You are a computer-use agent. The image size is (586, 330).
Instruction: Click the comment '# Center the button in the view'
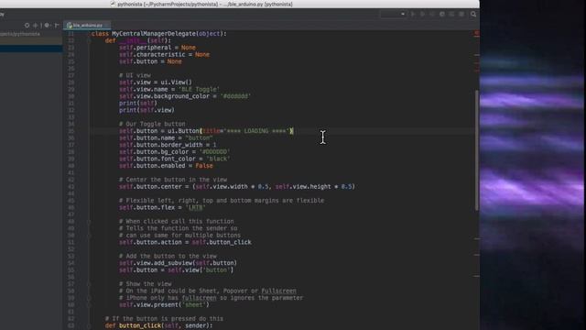pos(173,180)
